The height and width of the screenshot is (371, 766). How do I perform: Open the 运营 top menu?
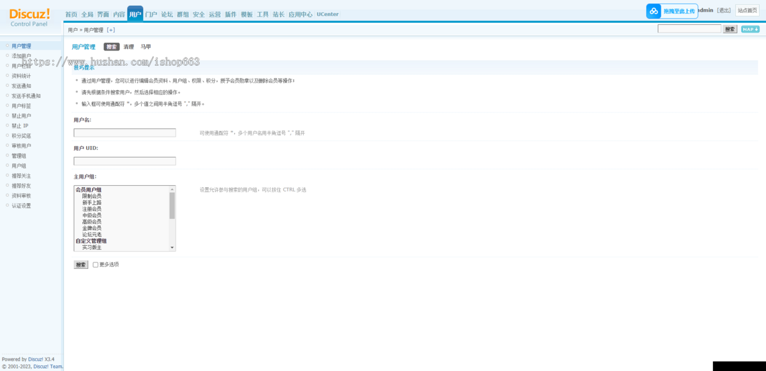point(215,14)
